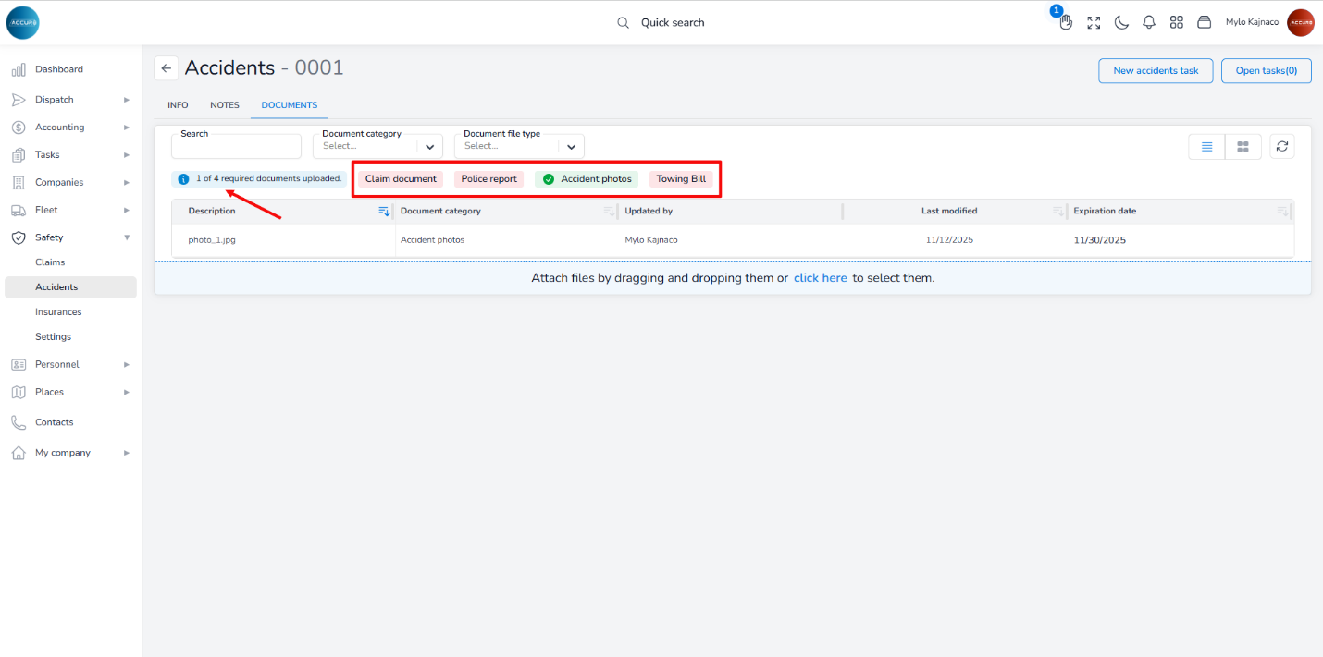Sort by Description column icon
This screenshot has height=657, width=1323.
pyautogui.click(x=384, y=212)
